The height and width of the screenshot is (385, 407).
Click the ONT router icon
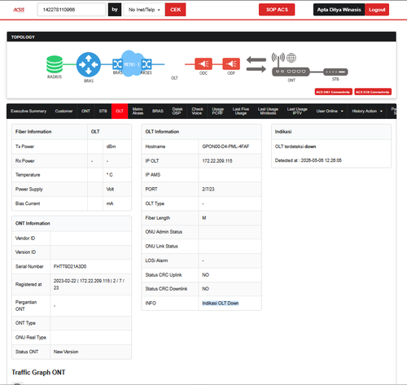[x=291, y=72]
